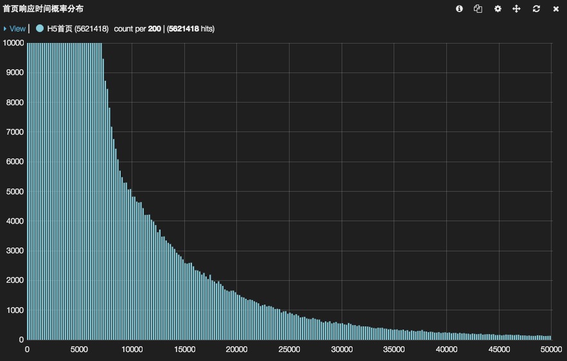Select the x-axis label 15000
This screenshot has height=361, width=567.
184,349
